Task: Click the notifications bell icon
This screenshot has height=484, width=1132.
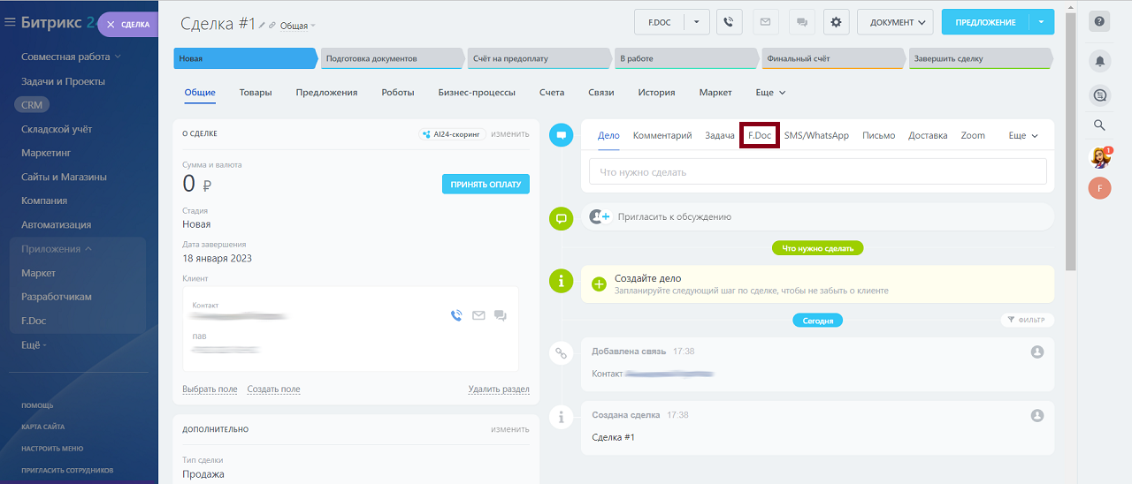Action: [1099, 61]
